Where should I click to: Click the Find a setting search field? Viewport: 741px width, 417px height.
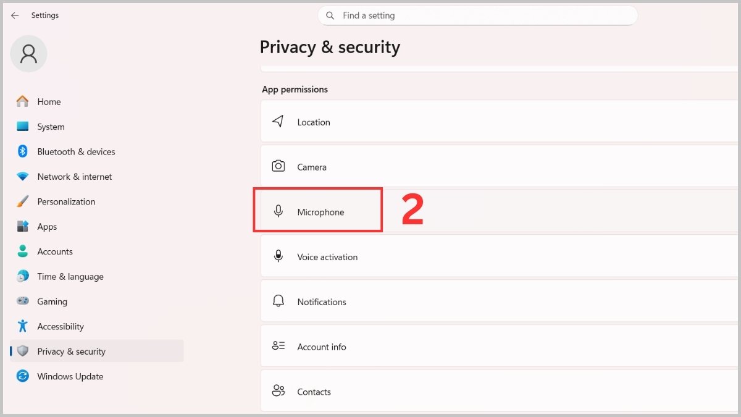482,15
